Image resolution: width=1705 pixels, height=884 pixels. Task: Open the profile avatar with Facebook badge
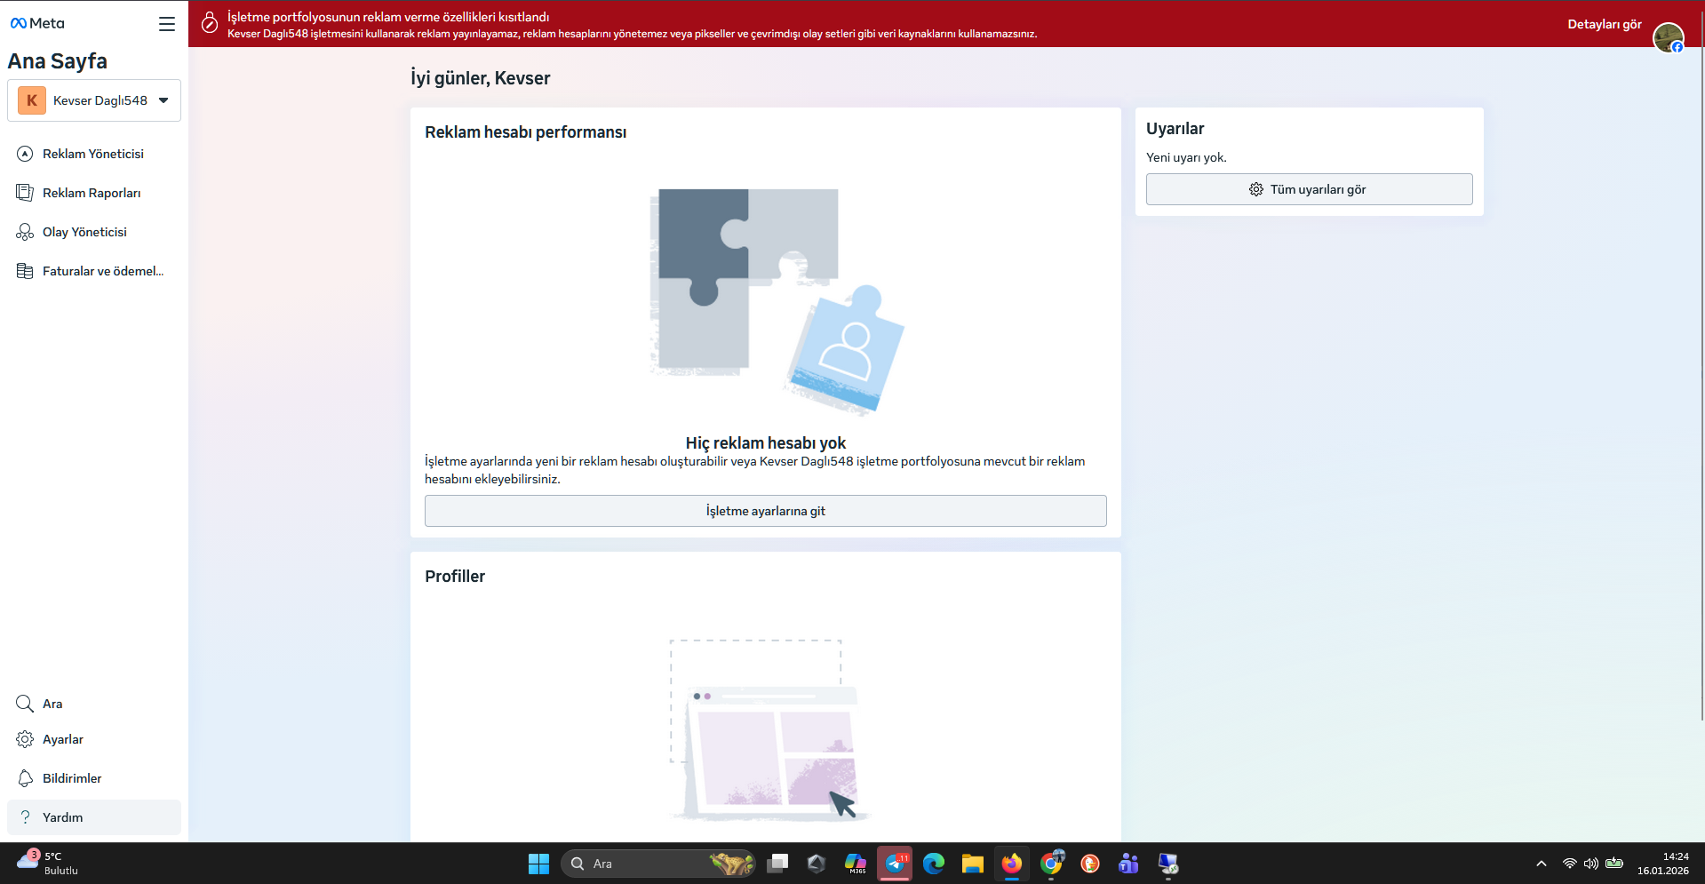pyautogui.click(x=1669, y=38)
